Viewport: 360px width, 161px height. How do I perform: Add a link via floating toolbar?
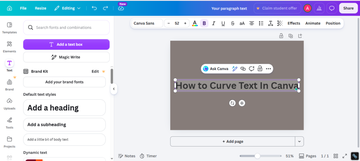pyautogui.click(x=243, y=69)
